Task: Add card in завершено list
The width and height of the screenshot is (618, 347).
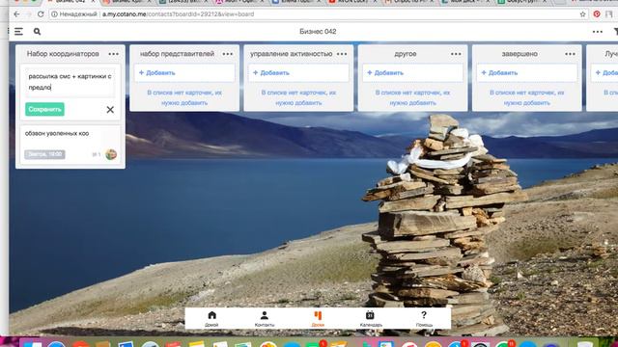Action: point(527,73)
